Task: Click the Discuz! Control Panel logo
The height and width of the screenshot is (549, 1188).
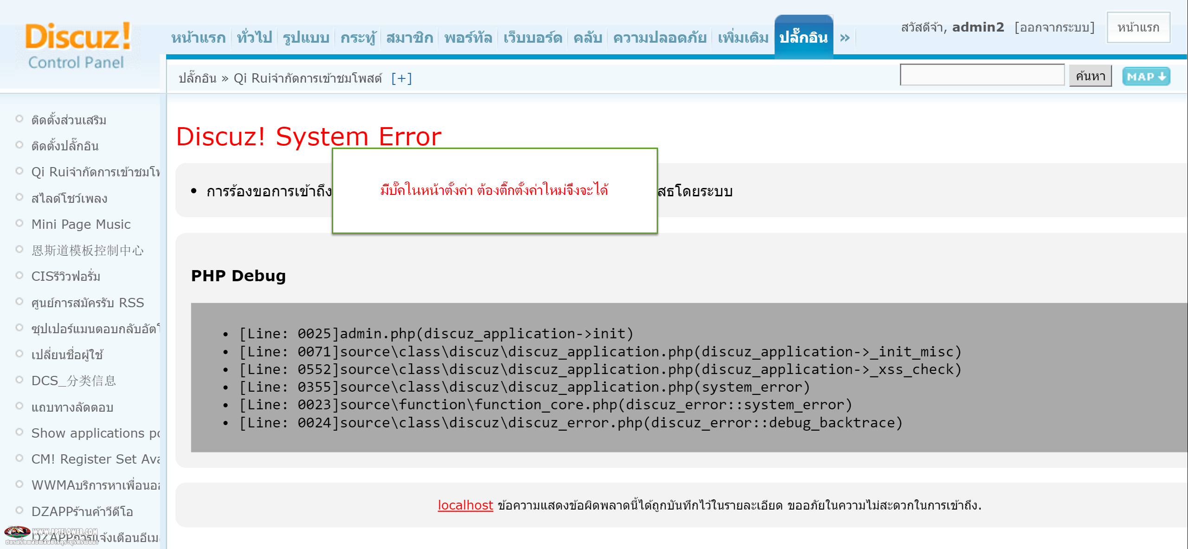Action: pyautogui.click(x=77, y=46)
